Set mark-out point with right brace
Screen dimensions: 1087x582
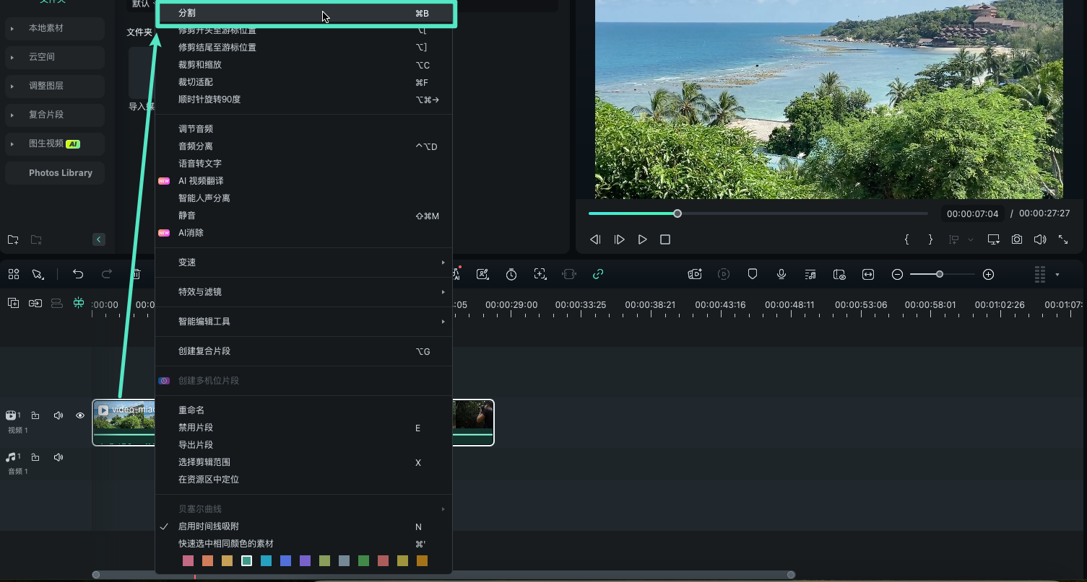click(930, 239)
